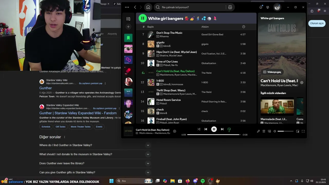329x185 pixels.
Task: Select the track Hips Don't Lie
Action: coord(177,52)
